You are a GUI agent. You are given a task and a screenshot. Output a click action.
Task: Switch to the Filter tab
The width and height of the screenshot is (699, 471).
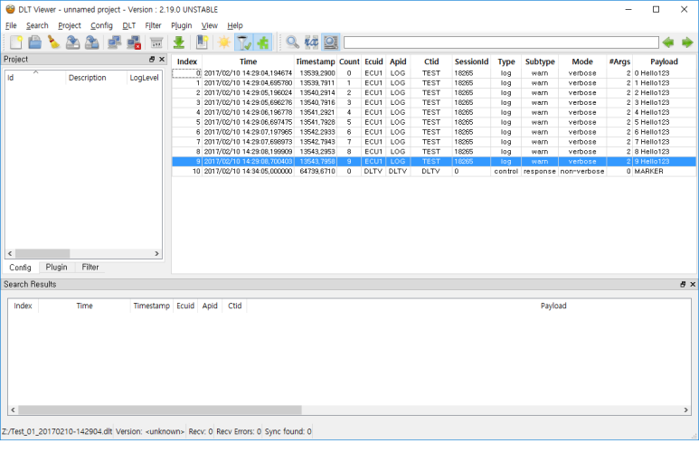(x=90, y=268)
